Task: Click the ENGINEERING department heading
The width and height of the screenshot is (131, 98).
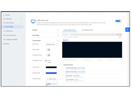Action: click(68, 65)
